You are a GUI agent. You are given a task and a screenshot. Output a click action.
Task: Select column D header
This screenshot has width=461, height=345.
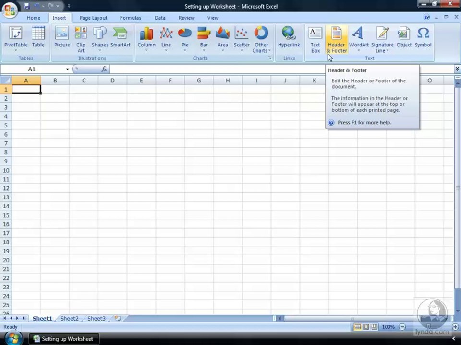point(112,80)
